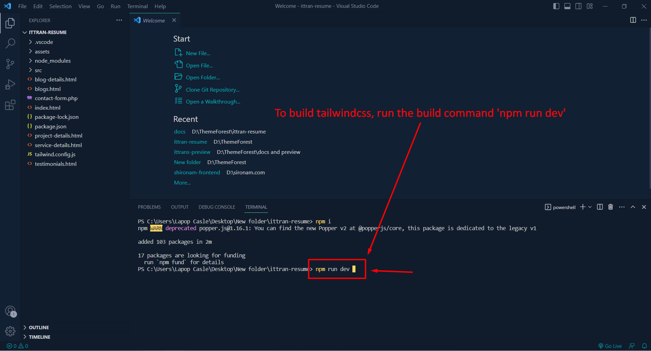Switch to the DEBUG CONSOLE tab
Image resolution: width=651 pixels, height=351 pixels.
[x=217, y=207]
